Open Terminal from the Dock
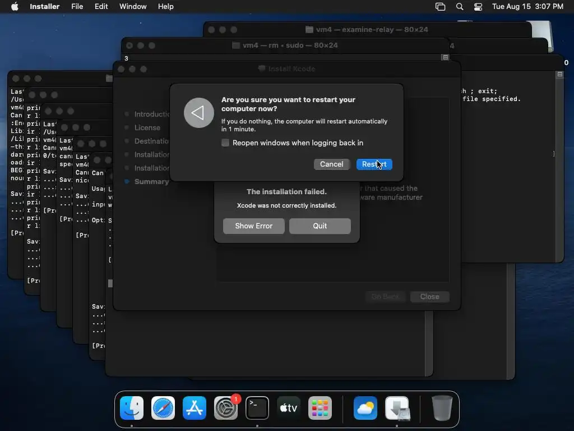Screen dimensions: 574x431 (x=257, y=408)
